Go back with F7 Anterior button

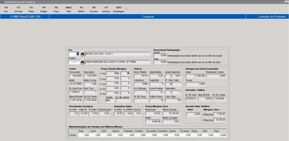click(x=106, y=9)
